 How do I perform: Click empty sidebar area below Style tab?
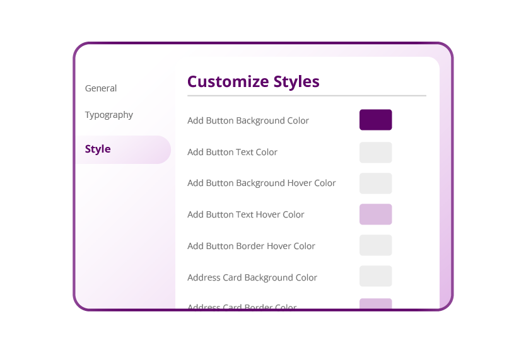(124, 233)
